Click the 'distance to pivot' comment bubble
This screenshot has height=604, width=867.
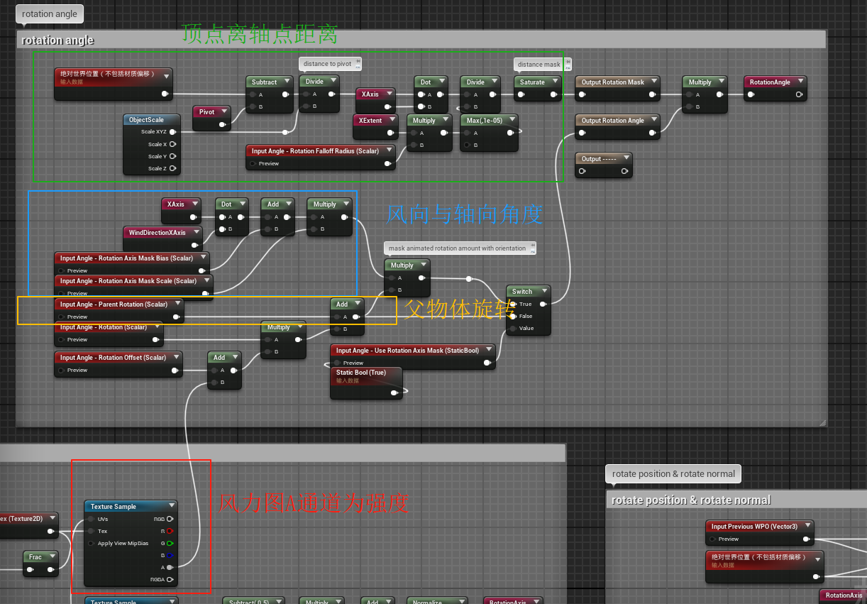pos(328,64)
